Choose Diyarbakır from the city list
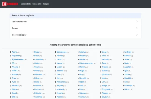 pyautogui.click(x=38, y=74)
